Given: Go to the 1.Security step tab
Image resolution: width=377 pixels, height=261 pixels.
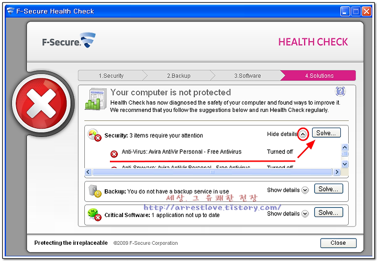Looking at the screenshot, I should coord(111,76).
